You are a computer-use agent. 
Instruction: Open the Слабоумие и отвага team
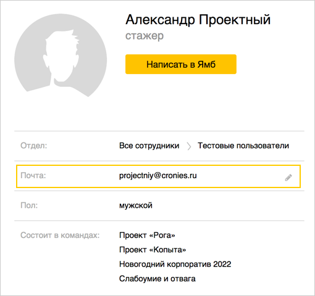pyautogui.click(x=157, y=279)
